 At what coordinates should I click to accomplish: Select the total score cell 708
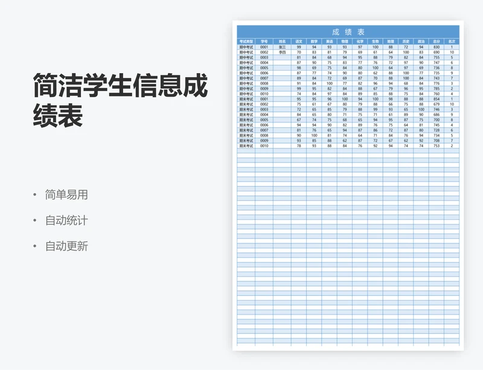[437, 141]
